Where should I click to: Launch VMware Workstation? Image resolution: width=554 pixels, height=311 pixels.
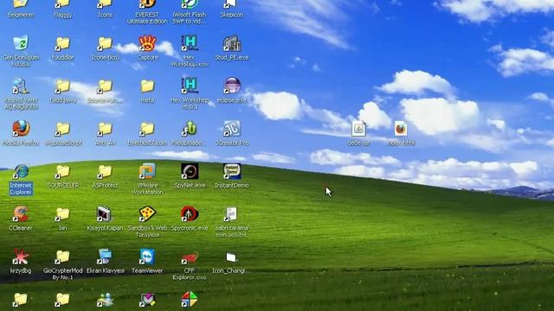click(147, 171)
